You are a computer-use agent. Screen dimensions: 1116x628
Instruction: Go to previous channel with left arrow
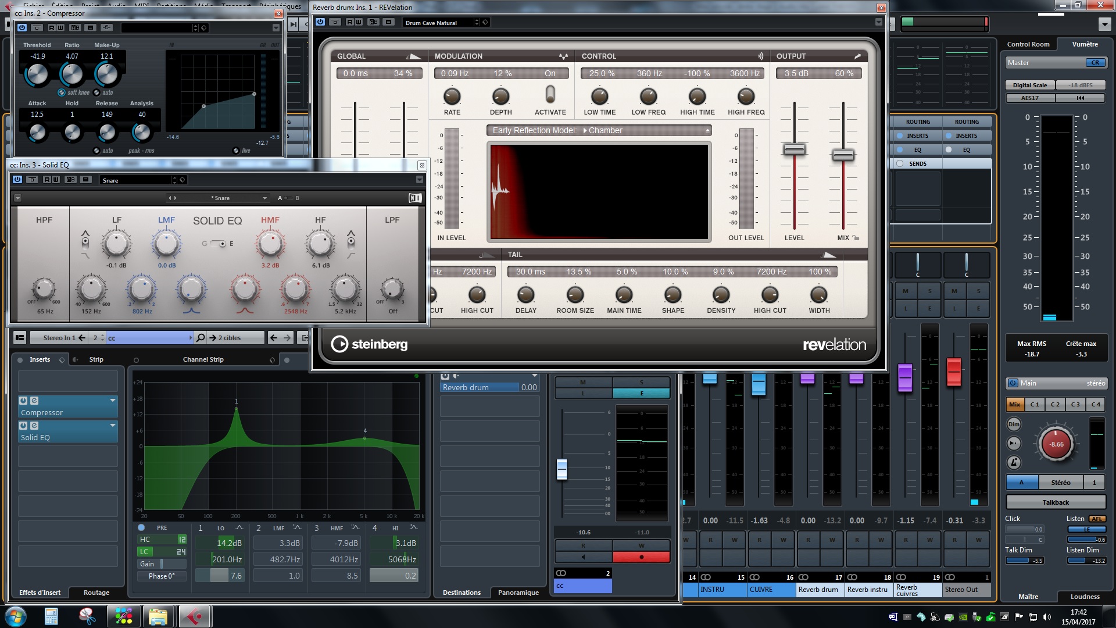tap(274, 338)
